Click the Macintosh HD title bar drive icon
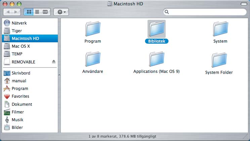This screenshot has height=141, width=250. click(110, 4)
